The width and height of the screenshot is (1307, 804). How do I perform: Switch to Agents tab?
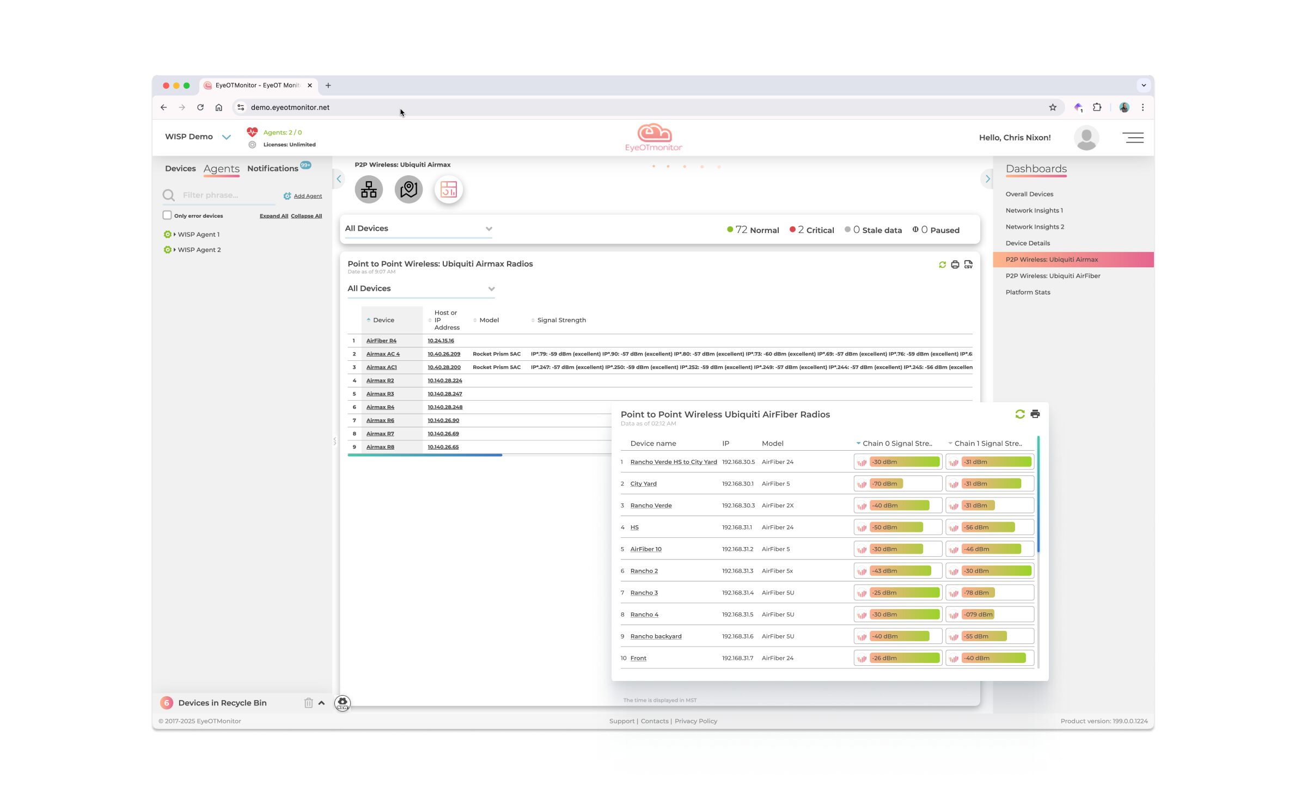(221, 169)
